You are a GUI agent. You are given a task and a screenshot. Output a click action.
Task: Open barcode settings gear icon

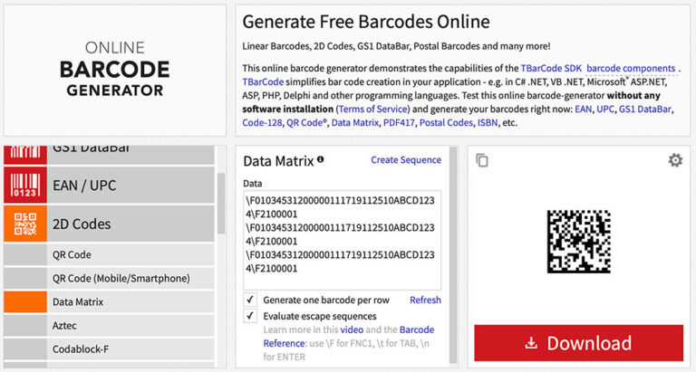coord(675,160)
